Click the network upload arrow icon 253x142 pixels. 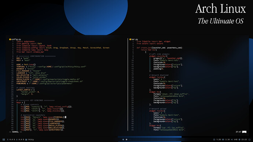(16, 139)
